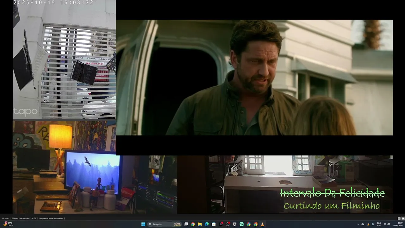Switch File Explorer to details view
Image resolution: width=405 pixels, height=228 pixels.
click(399, 218)
